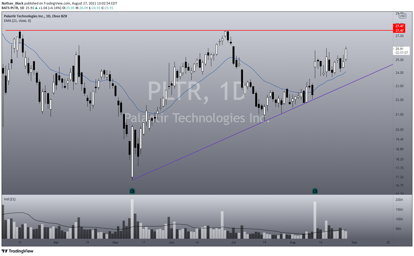Click the Jul label on the time axis
The image size is (414, 256).
[x=233, y=242]
